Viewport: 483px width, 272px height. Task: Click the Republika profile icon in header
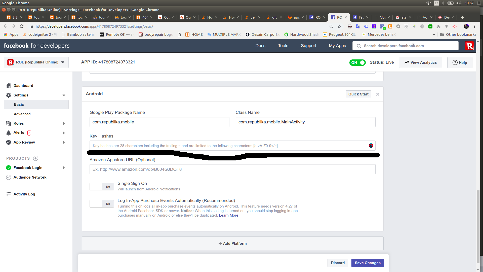(469, 46)
